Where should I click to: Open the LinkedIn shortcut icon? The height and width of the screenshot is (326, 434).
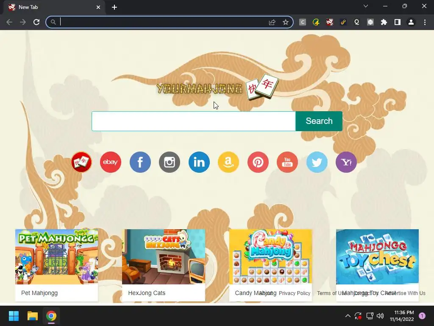pos(199,162)
